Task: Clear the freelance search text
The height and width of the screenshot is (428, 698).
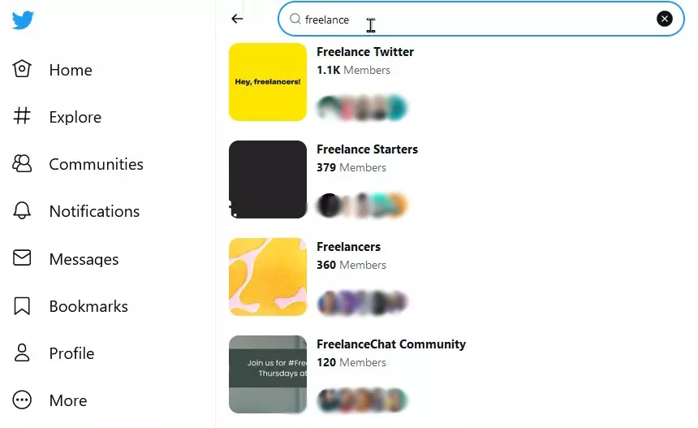Action: 665,19
